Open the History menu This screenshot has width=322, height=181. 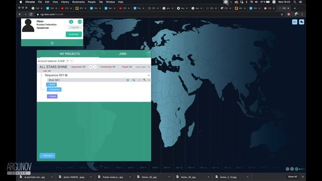coord(65,2)
